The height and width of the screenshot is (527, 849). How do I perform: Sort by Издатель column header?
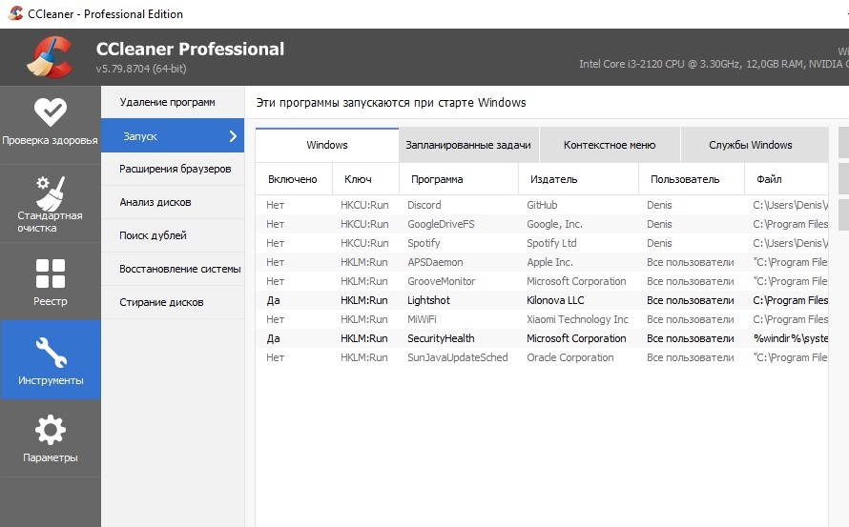pyautogui.click(x=578, y=179)
